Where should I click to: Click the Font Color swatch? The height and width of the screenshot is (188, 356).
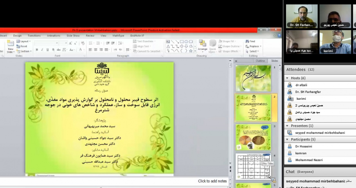tap(81, 50)
